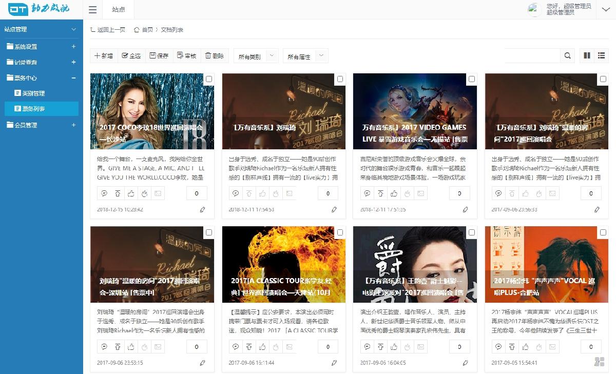This screenshot has width=616, height=374.
Task: Expand 会员管理 with plus sign
Action: pyautogui.click(x=73, y=125)
